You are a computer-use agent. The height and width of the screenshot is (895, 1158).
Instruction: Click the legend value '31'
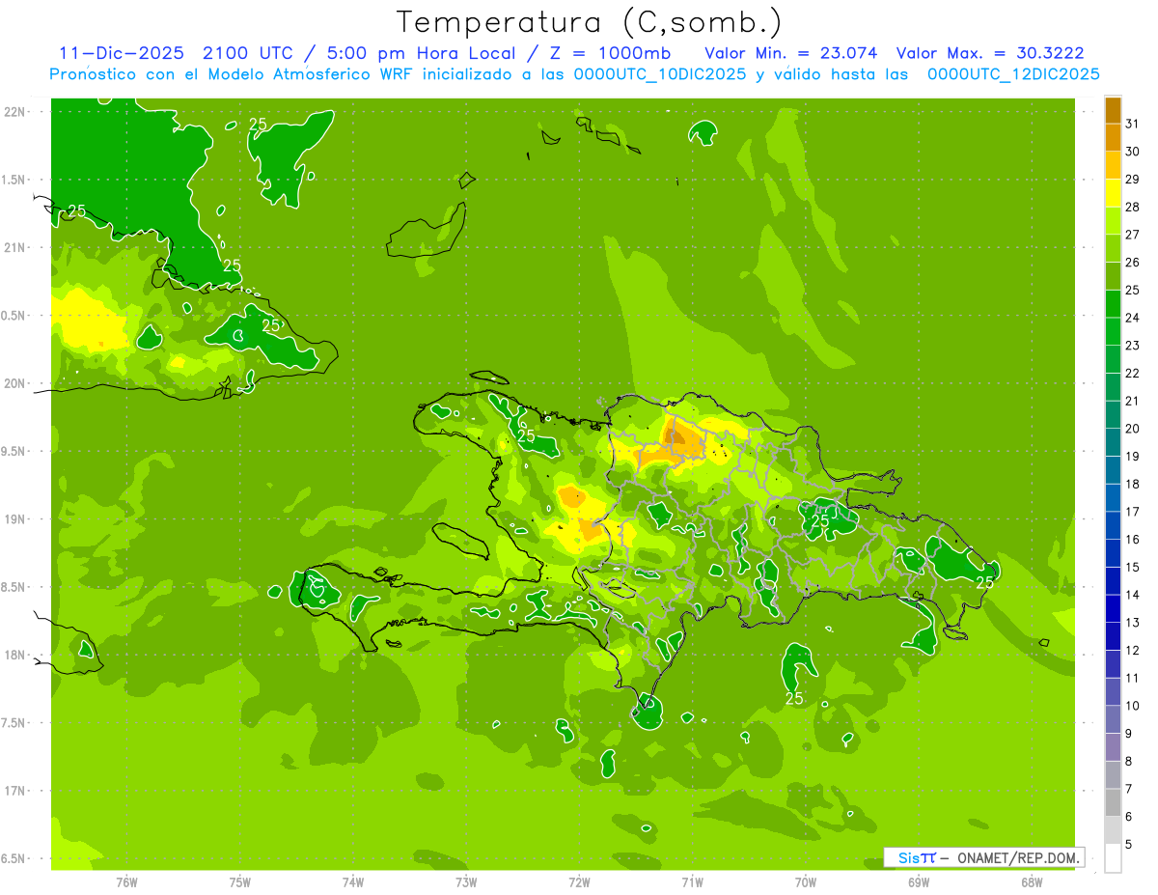pyautogui.click(x=1133, y=124)
